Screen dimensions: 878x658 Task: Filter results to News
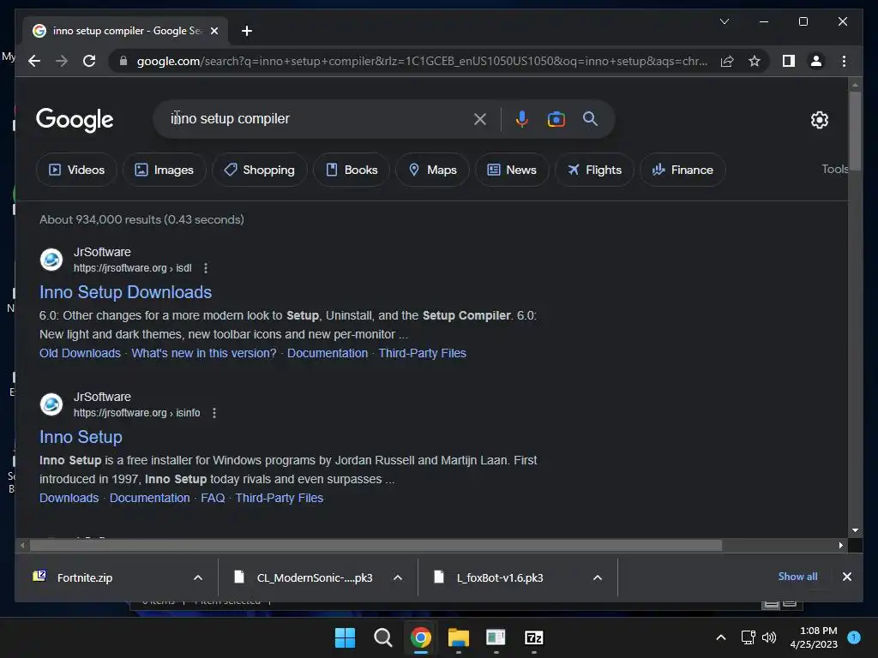[x=512, y=170]
